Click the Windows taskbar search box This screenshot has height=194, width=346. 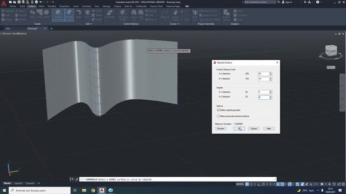(39, 190)
